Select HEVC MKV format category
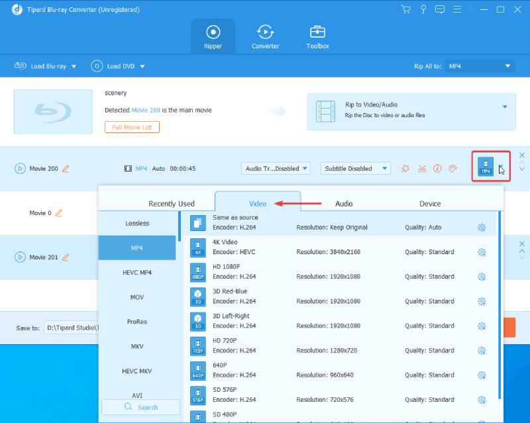530x423 pixels. tap(137, 371)
